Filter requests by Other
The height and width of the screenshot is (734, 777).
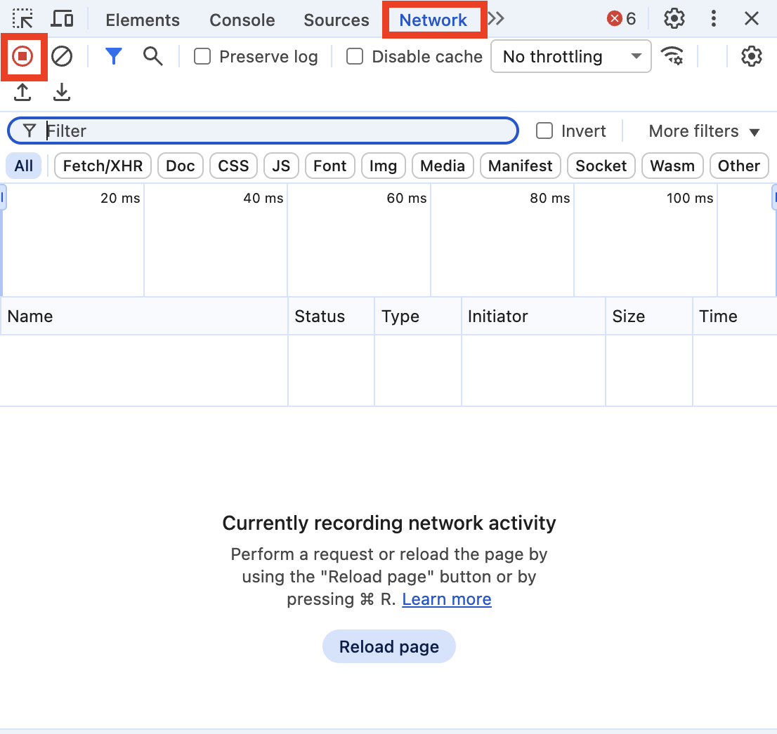point(739,166)
